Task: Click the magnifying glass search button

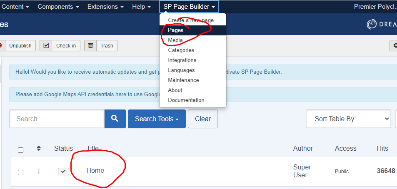Action: click(115, 119)
